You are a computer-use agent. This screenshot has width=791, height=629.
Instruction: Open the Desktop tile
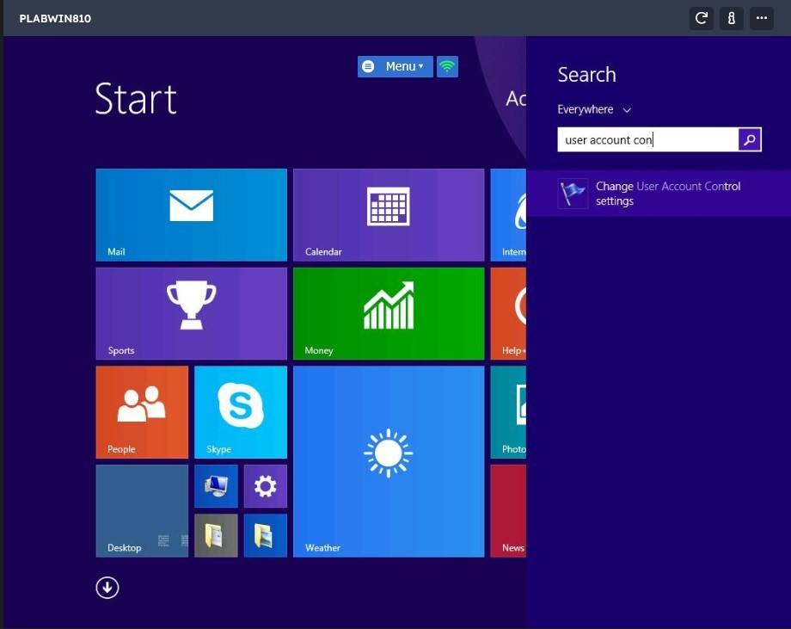coord(142,511)
